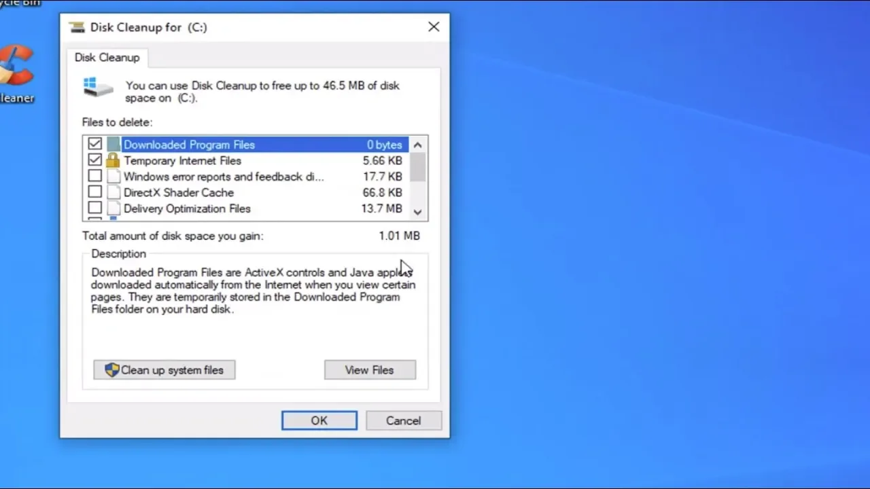Click the Disk Cleanup title bar icon
Viewport: 870px width, 489px height.
coord(77,27)
